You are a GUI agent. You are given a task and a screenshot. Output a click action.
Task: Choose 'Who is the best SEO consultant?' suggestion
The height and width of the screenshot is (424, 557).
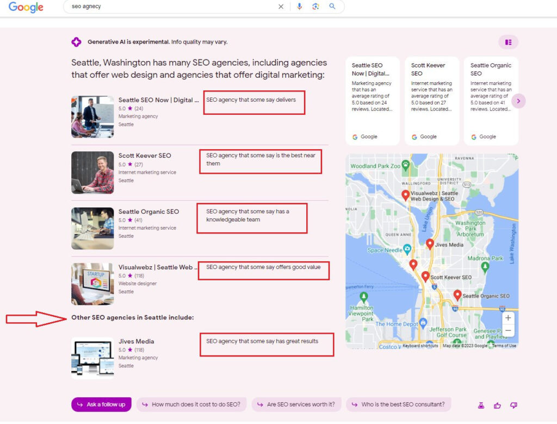(398, 404)
